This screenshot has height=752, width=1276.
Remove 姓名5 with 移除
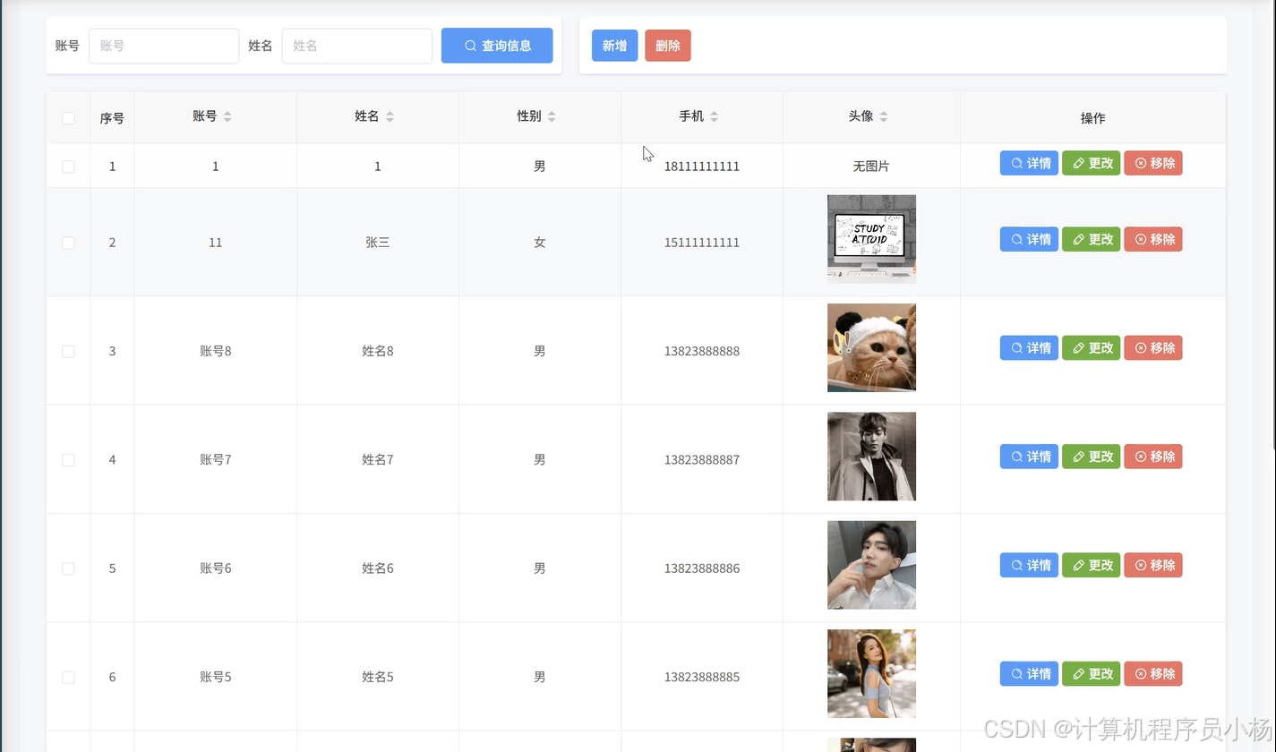point(1153,674)
